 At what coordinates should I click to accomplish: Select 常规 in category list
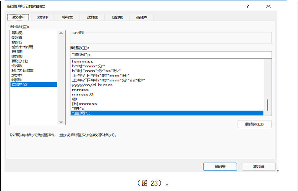pos(17,33)
